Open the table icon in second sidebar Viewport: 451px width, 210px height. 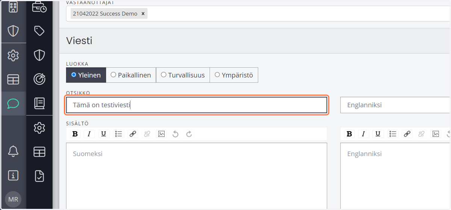tap(39, 151)
